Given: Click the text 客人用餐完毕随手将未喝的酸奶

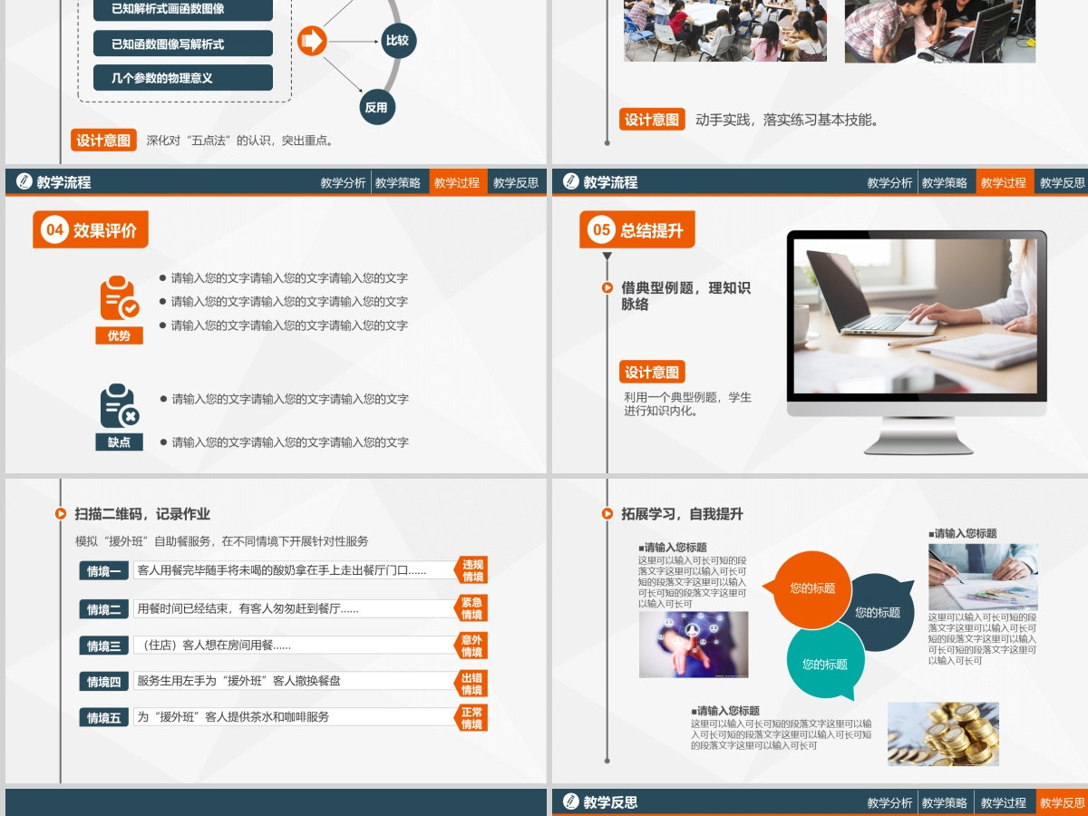Looking at the screenshot, I should [281, 570].
